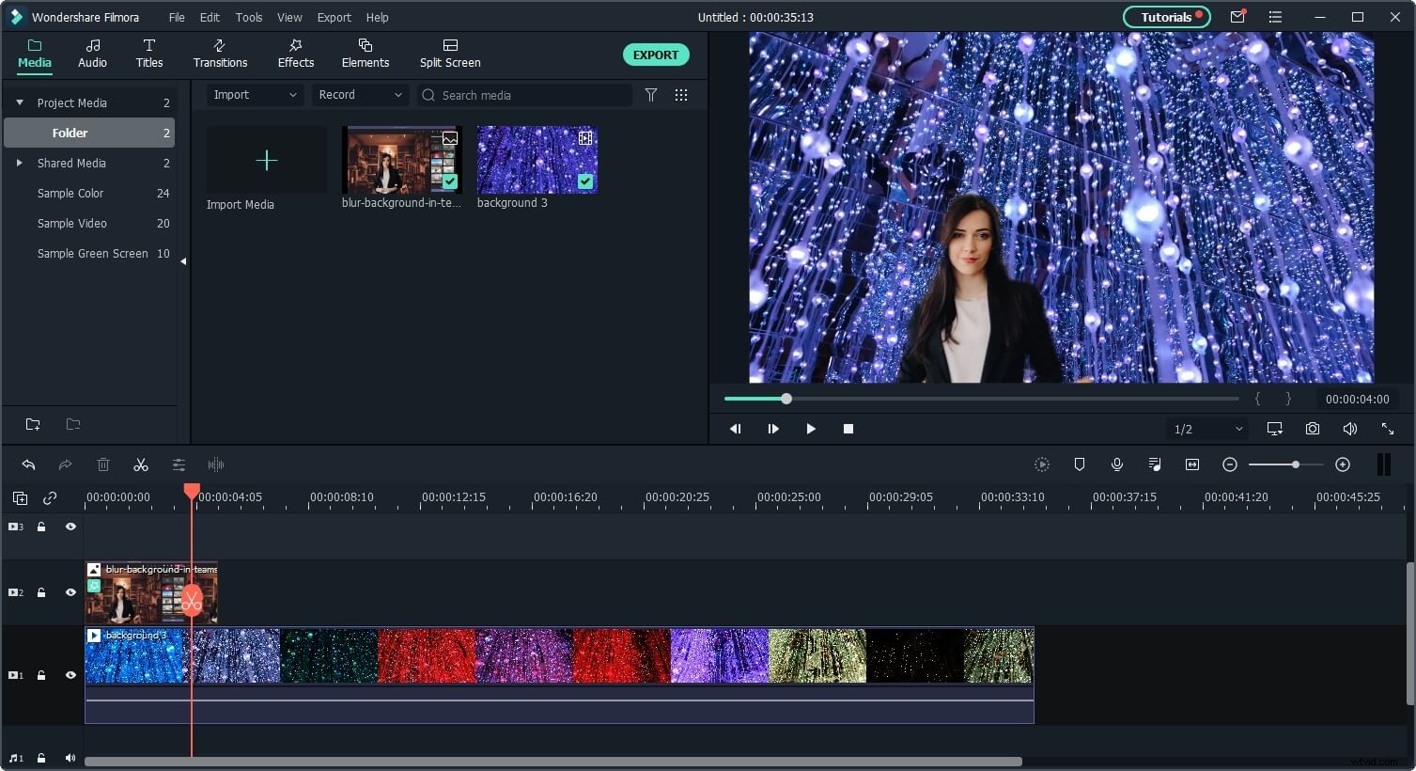The width and height of the screenshot is (1416, 771).
Task: Switch to the Transitions tab
Action: click(x=220, y=54)
